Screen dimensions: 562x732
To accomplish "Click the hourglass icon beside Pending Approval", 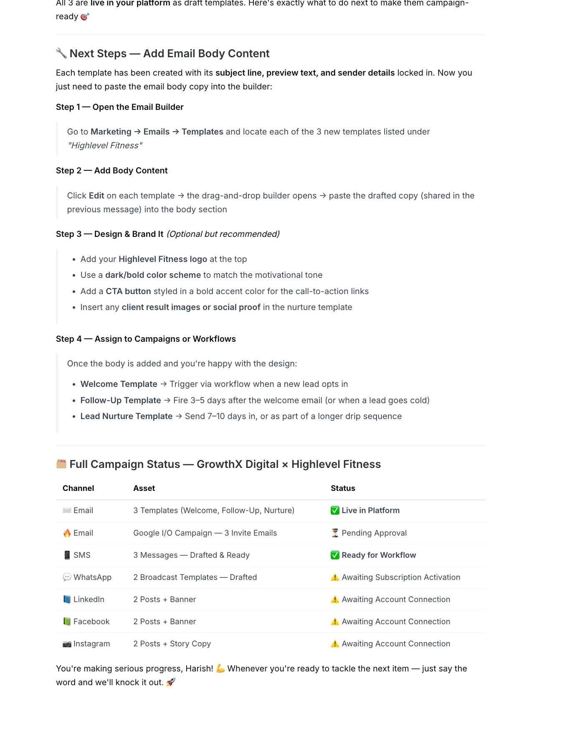I will [335, 533].
